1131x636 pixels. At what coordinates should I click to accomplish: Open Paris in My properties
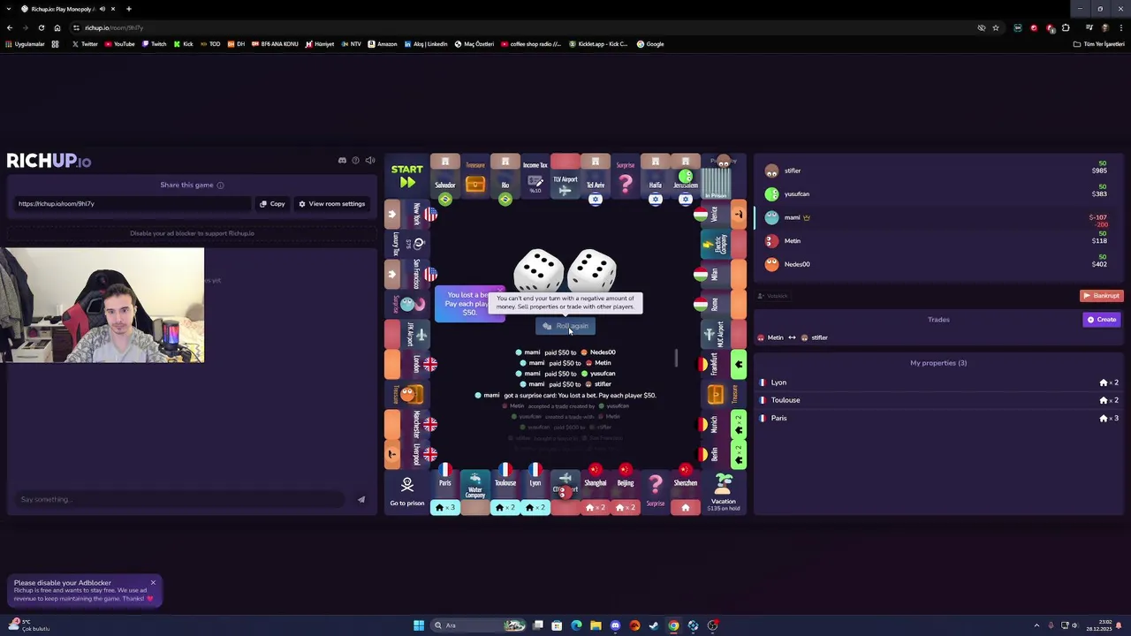(x=938, y=418)
